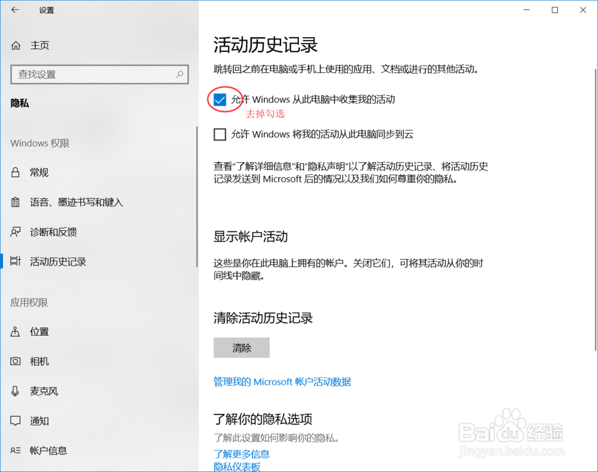
Task: Open the 隐私仪表板 link
Action: pos(237,467)
